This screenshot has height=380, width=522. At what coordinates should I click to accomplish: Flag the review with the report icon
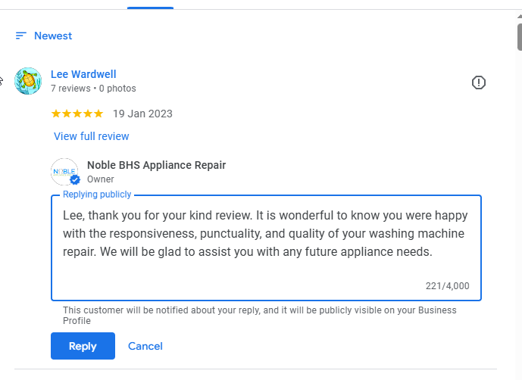click(x=478, y=83)
